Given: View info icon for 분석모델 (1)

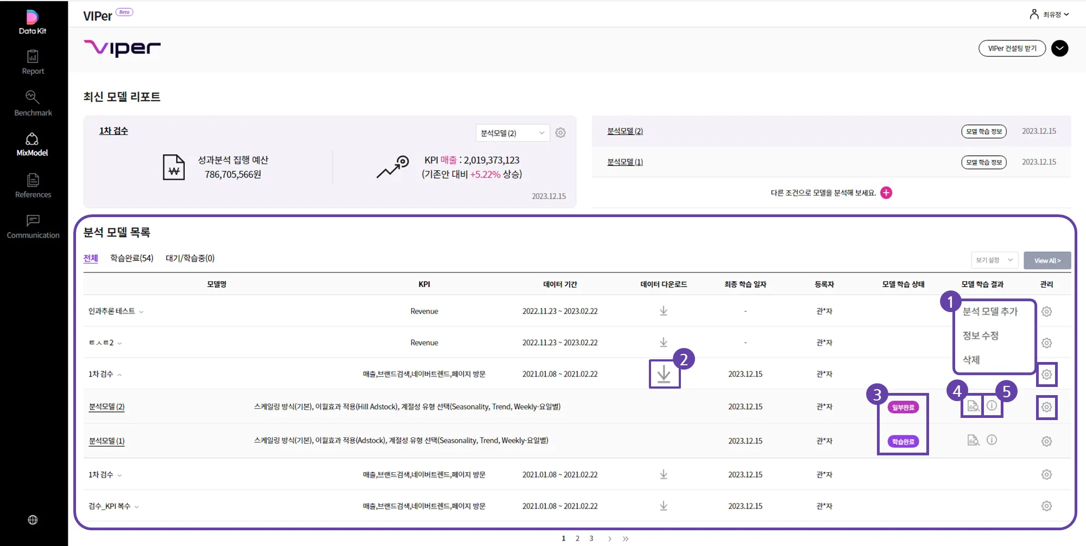Looking at the screenshot, I should [x=992, y=440].
